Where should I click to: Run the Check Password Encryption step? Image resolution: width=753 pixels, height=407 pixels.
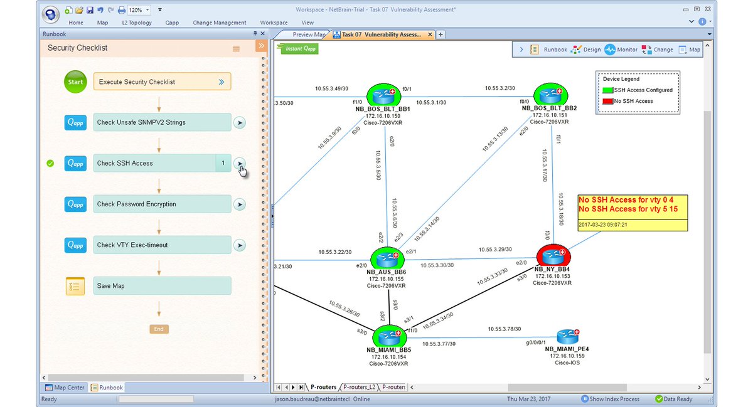coord(240,204)
